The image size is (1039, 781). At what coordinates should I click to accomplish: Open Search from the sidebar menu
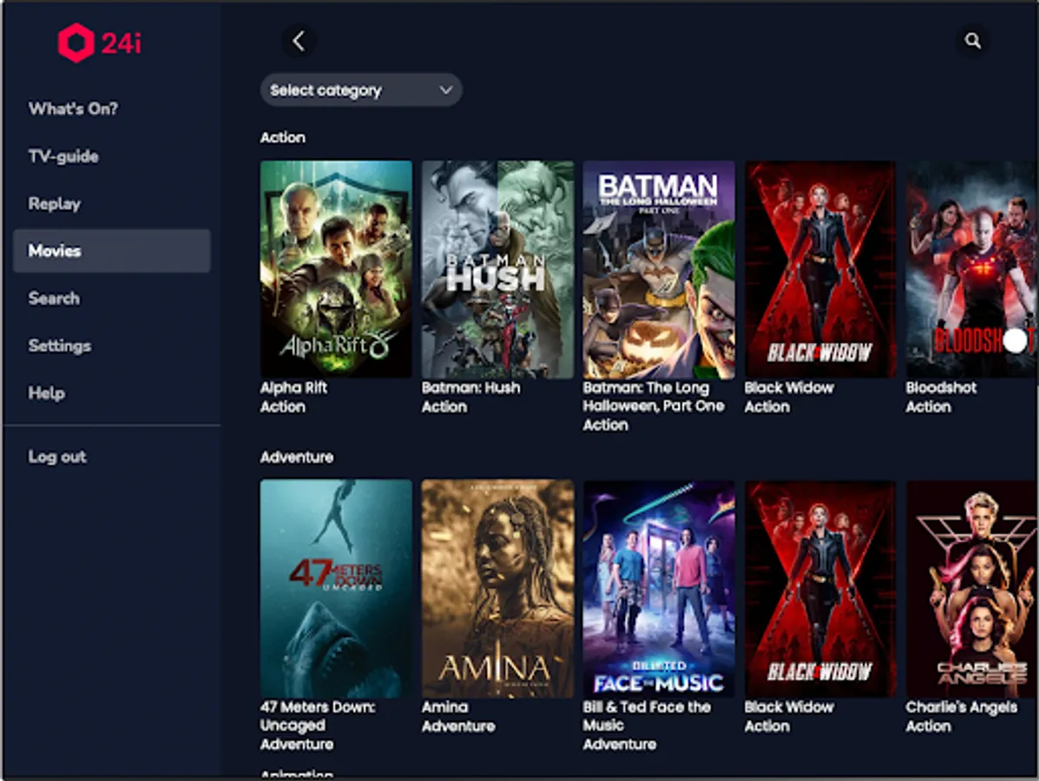tap(54, 299)
